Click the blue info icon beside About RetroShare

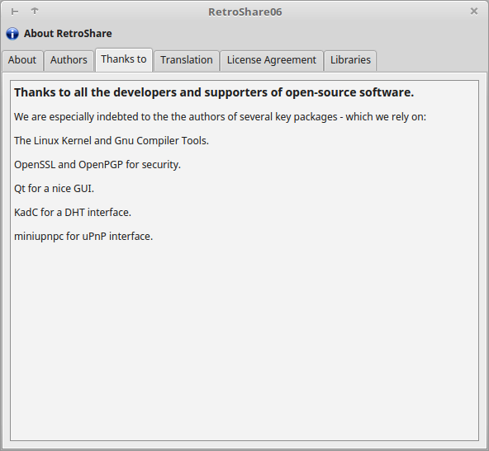pos(12,34)
